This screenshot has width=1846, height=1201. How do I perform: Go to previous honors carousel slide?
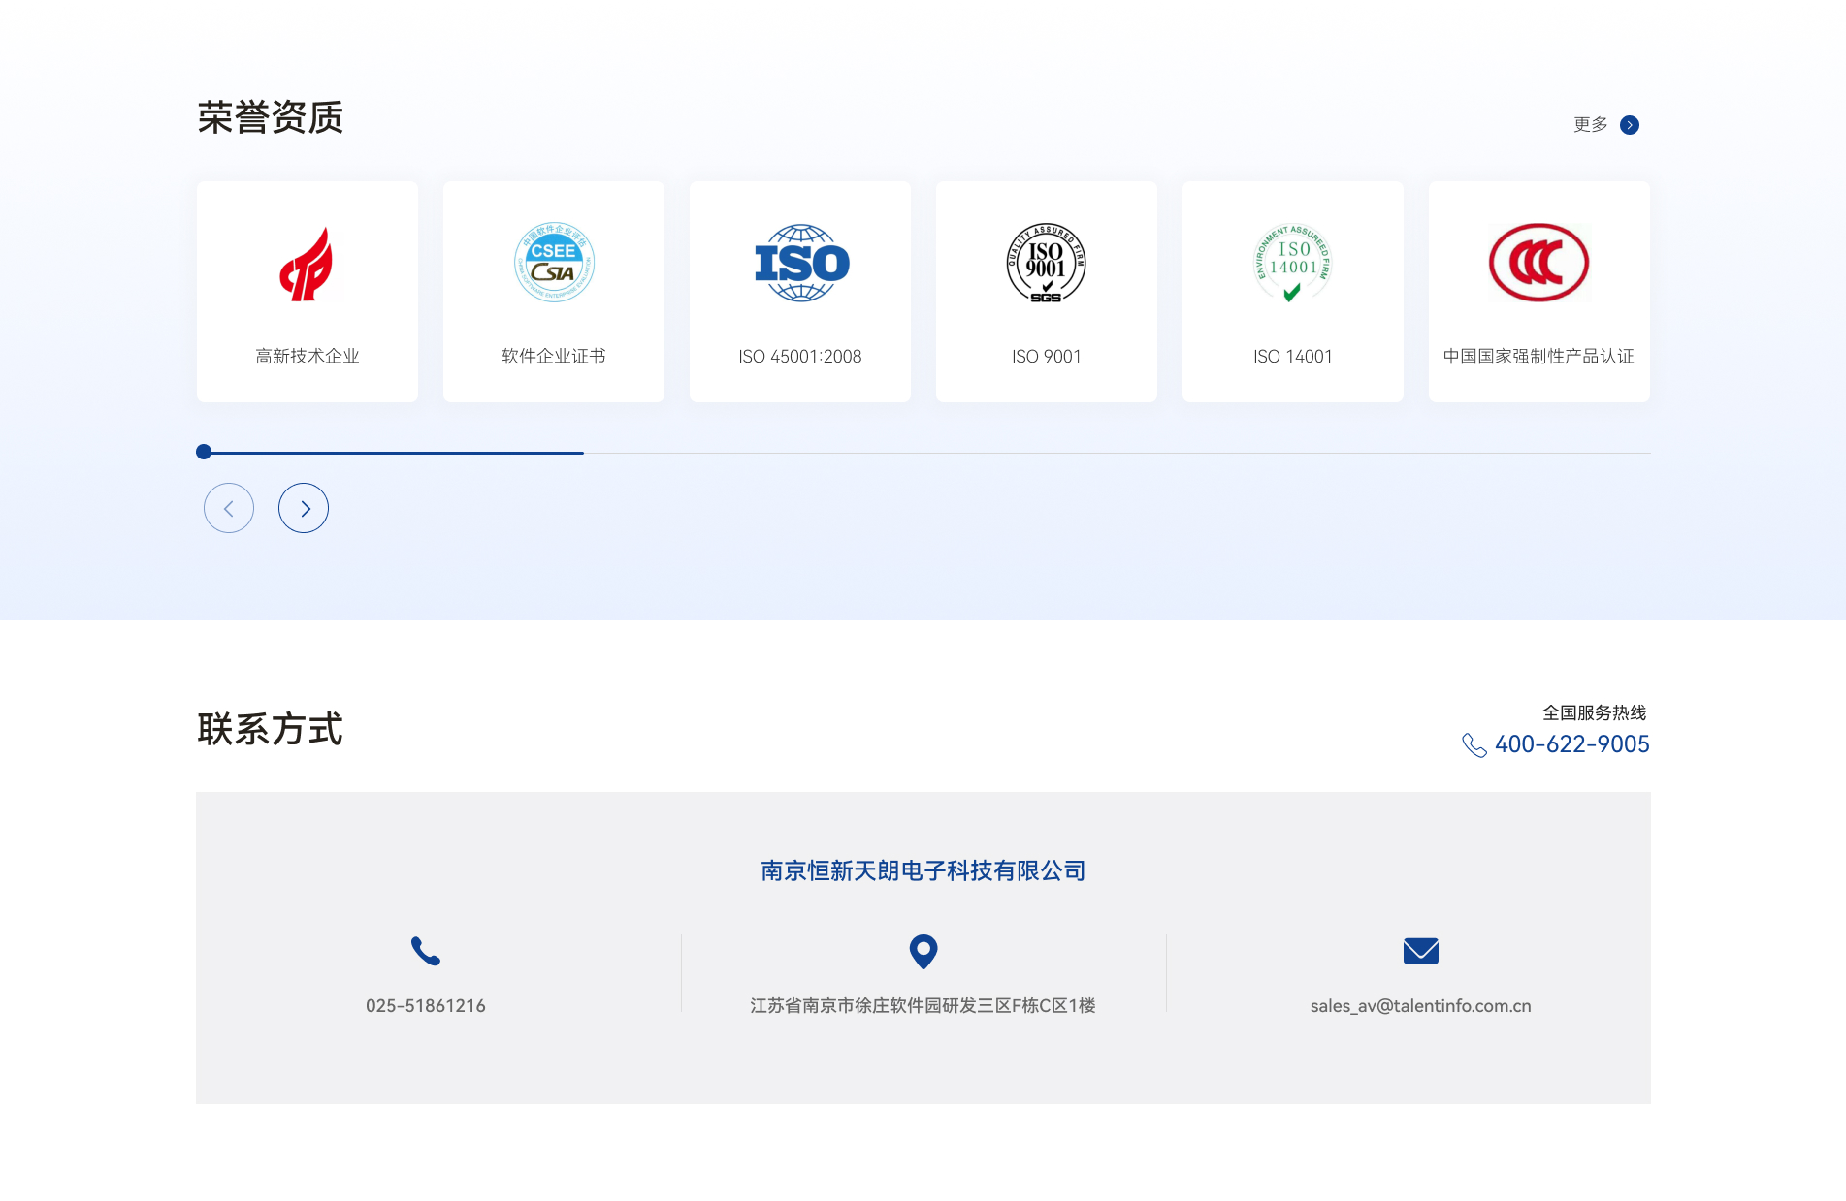coord(229,508)
